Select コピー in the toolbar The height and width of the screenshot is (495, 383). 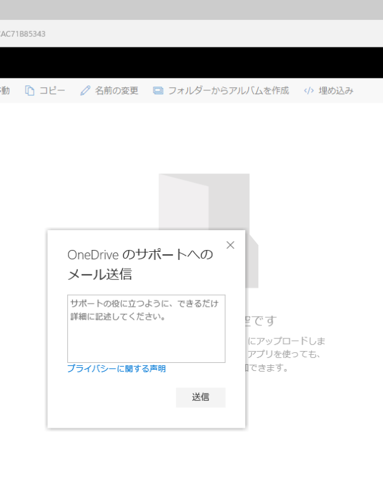(x=52, y=90)
